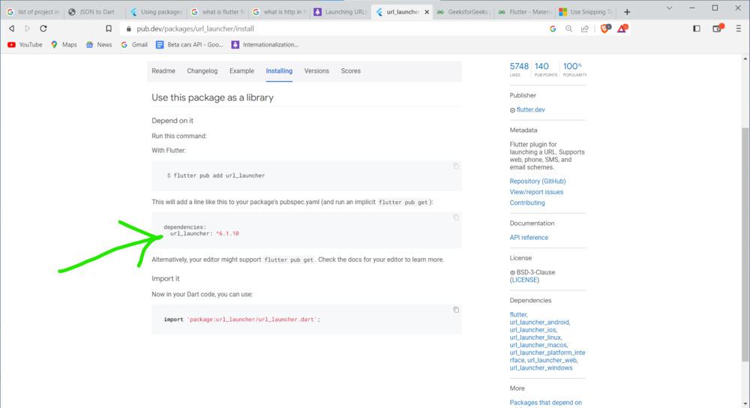The image size is (750, 408).
Task: Open the url_launcher_macos dependency link
Action: [x=538, y=345]
